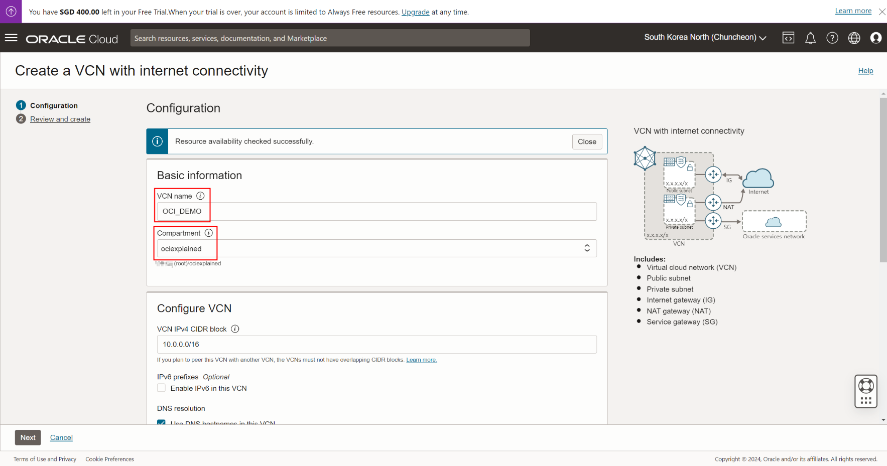Show info tooltip for Compartment
The image size is (887, 466).
click(209, 233)
